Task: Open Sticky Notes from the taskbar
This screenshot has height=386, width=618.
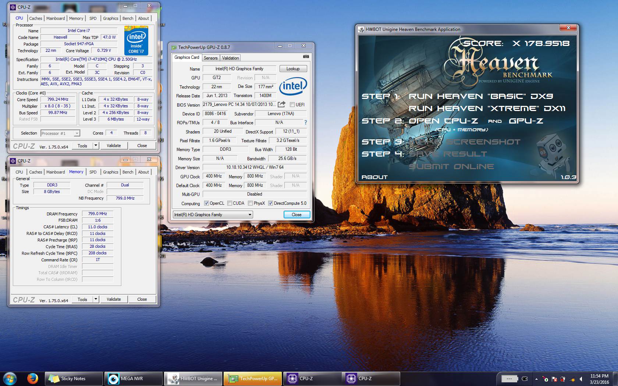Action: (x=74, y=379)
